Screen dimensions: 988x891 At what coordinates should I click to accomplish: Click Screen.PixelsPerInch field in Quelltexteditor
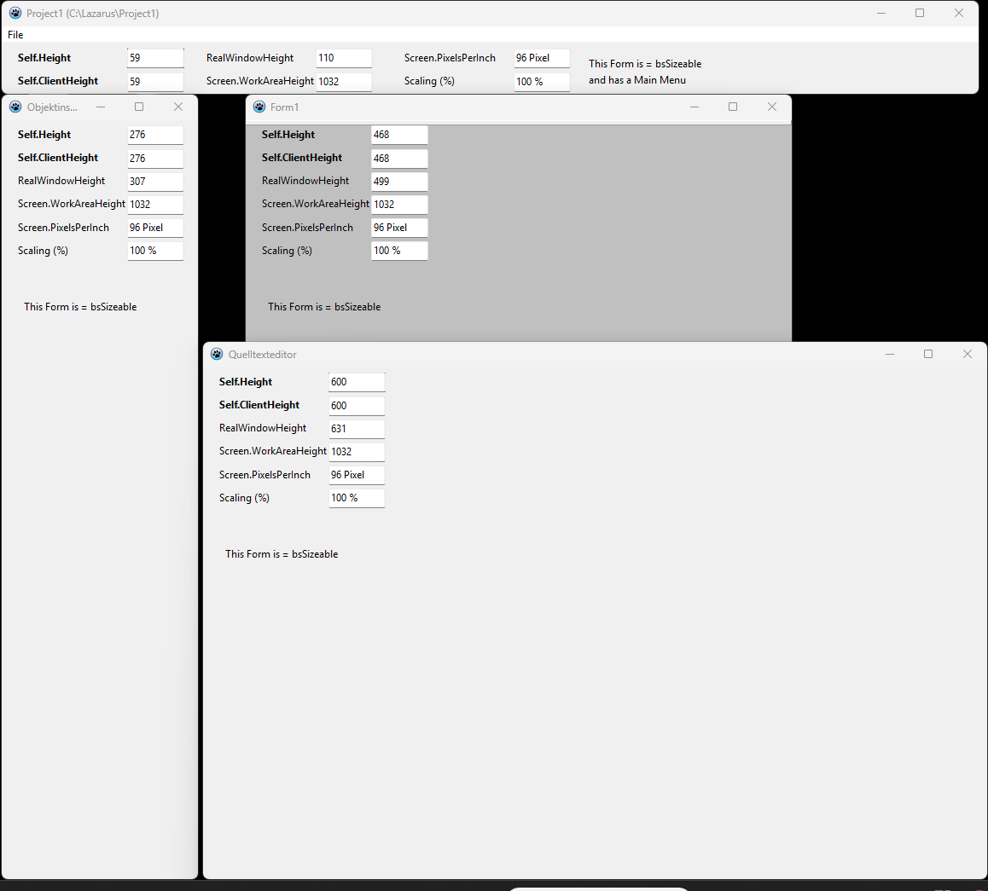(x=356, y=474)
